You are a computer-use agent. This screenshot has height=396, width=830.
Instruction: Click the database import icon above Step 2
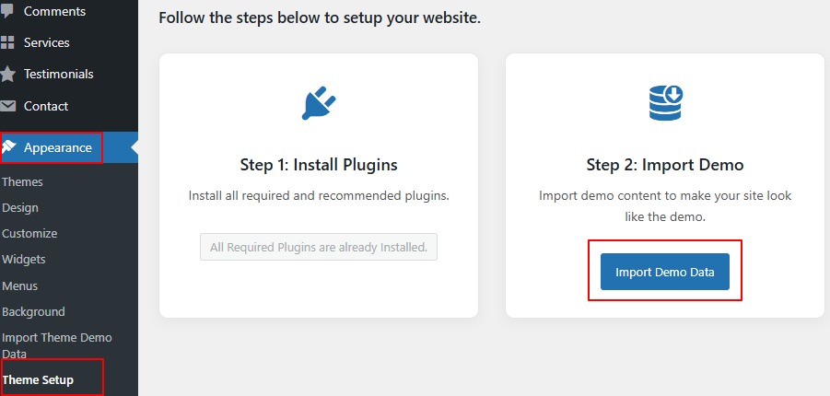665,103
